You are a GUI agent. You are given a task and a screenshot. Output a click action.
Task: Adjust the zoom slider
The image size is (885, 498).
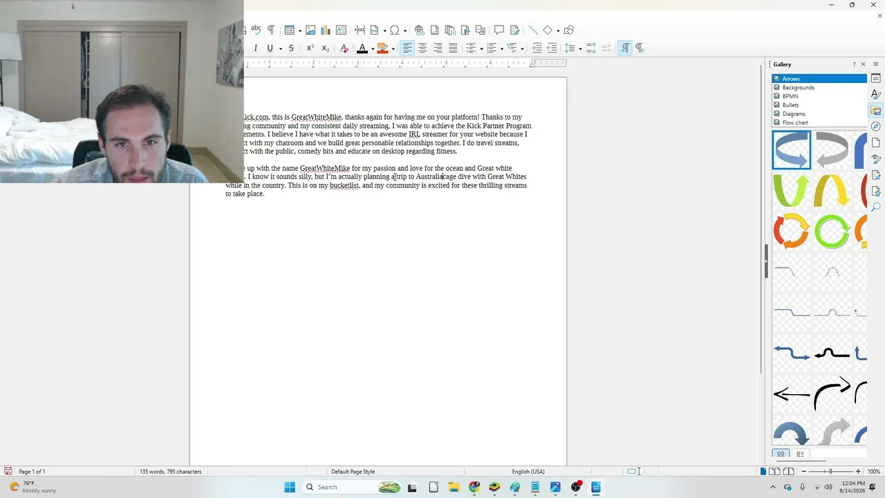pos(830,472)
